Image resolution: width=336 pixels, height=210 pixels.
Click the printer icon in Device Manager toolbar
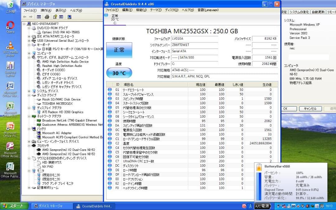pos(47,17)
